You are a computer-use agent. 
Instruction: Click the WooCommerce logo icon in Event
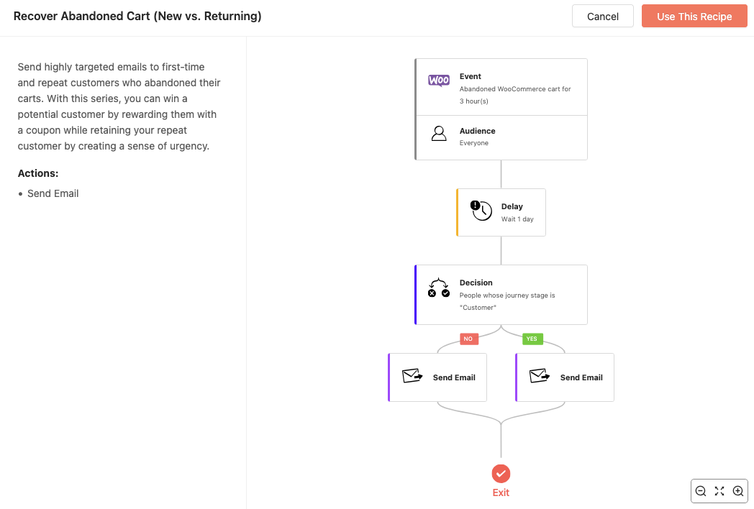tap(439, 81)
